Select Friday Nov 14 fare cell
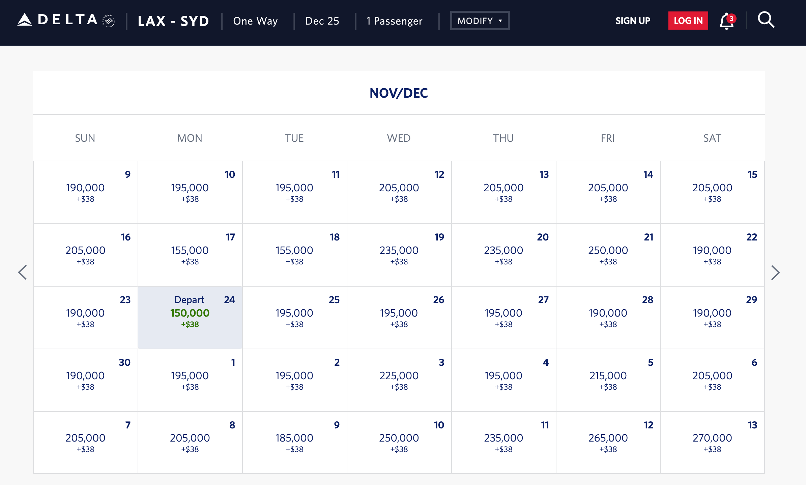This screenshot has height=485, width=806. click(608, 192)
